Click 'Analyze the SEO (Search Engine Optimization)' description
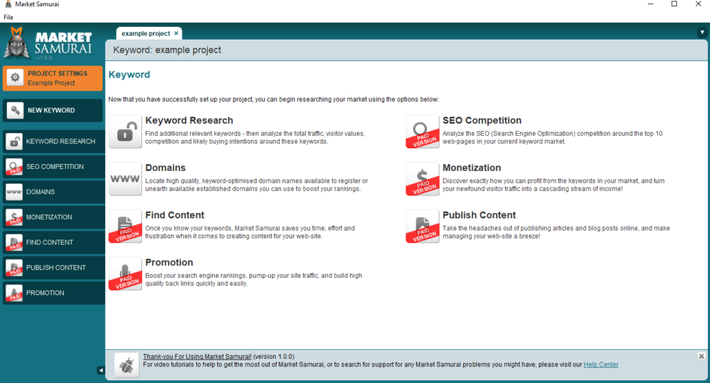This screenshot has height=383, width=710. pos(553,137)
